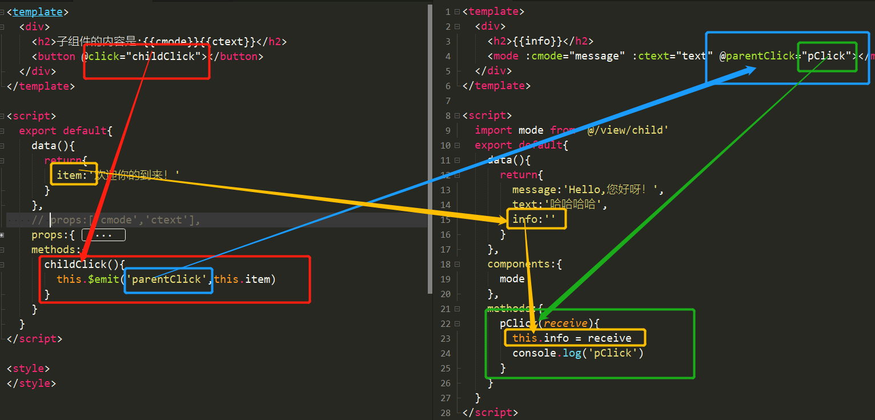Click the "{{ctext}}" interpolation
Viewport: 875px width, 420px height.
point(230,42)
